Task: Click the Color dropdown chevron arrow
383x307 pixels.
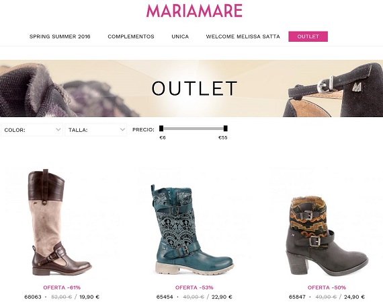Action: 58,129
